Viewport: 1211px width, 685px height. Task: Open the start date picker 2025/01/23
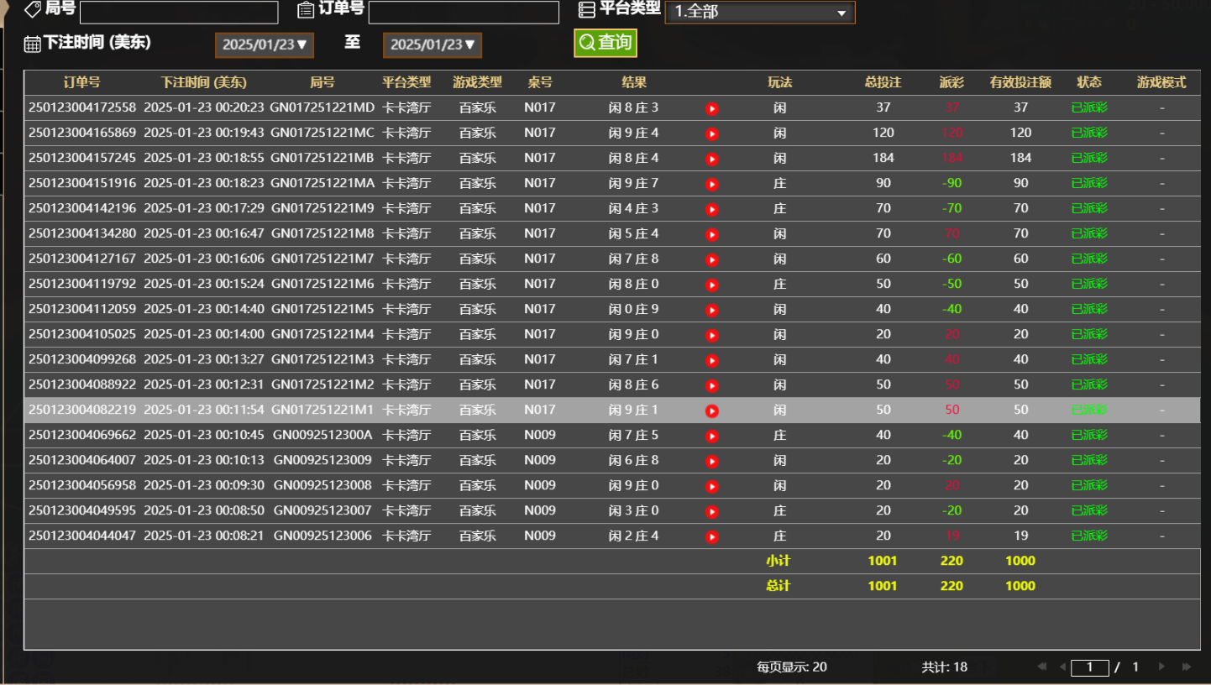pyautogui.click(x=264, y=44)
